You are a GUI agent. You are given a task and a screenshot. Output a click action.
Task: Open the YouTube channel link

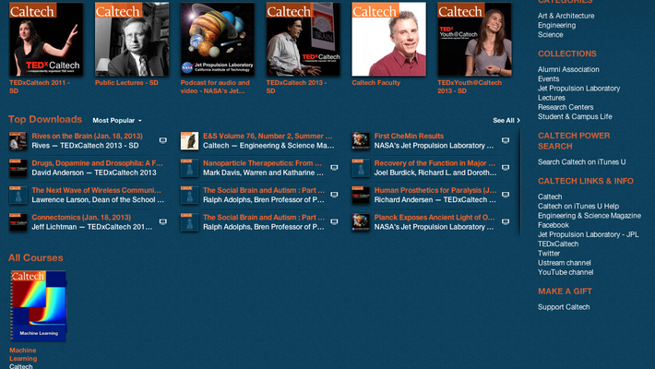[x=566, y=272]
